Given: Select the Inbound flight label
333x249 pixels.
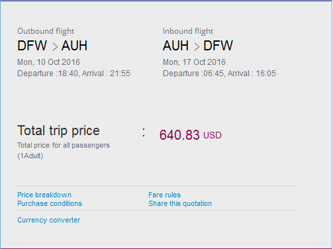Looking at the screenshot, I should [x=188, y=31].
